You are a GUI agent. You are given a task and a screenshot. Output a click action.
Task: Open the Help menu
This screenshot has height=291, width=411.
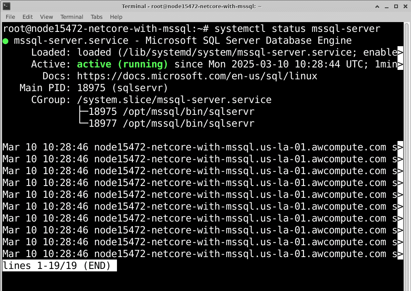(x=116, y=17)
